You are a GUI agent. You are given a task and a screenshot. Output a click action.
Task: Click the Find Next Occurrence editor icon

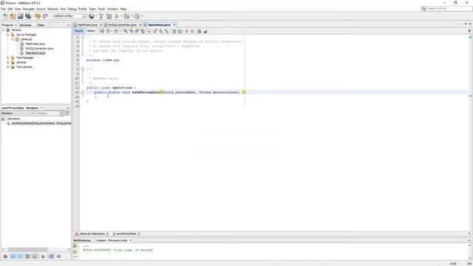(x=137, y=31)
